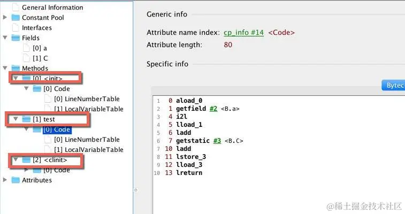Click the Interfaces file icon
Screen dimensions: 405x214
(x=16, y=28)
